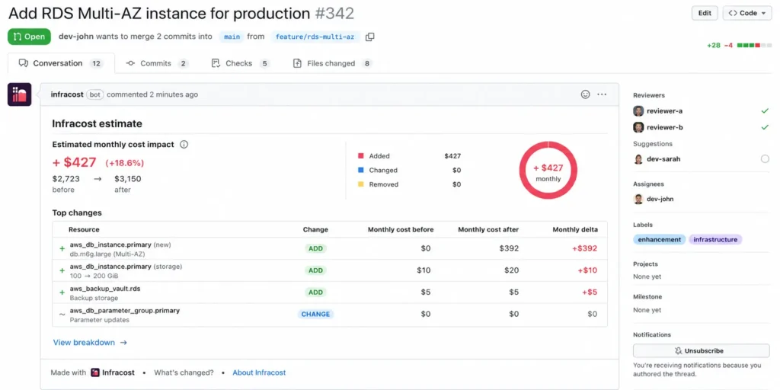This screenshot has height=390, width=780.
Task: Click the red Added legend swatch
Action: (x=360, y=156)
